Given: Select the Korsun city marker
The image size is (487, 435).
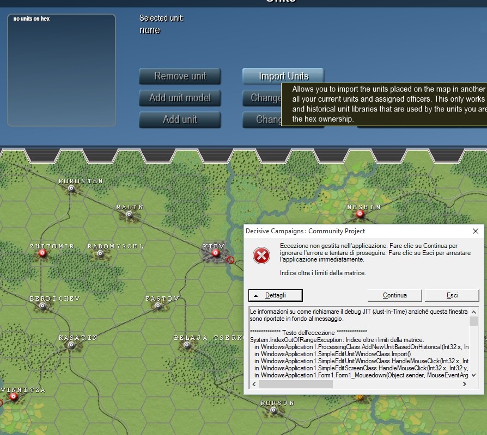Looking at the screenshot, I should click(273, 410).
